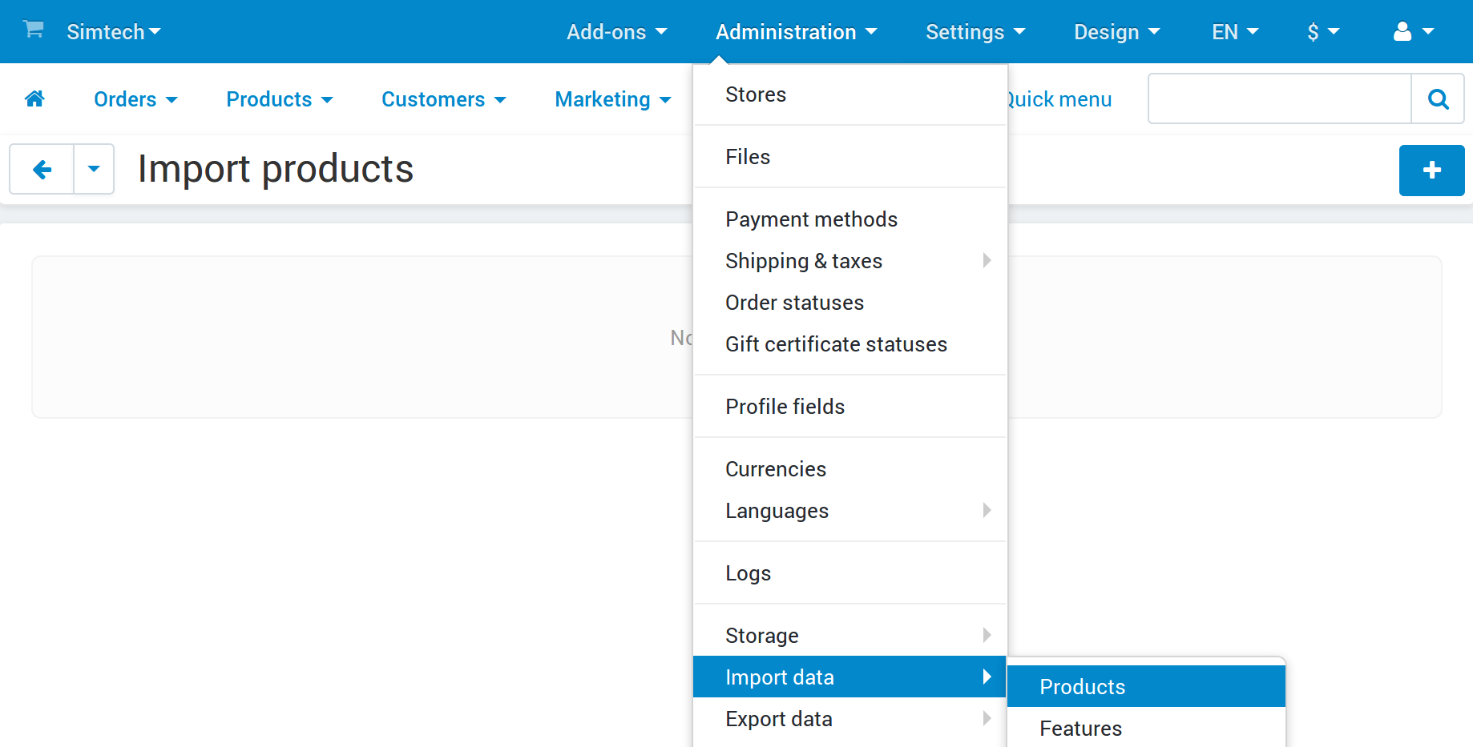The height and width of the screenshot is (747, 1473).
Task: Choose Products in Import data submenu
Action: click(1146, 686)
